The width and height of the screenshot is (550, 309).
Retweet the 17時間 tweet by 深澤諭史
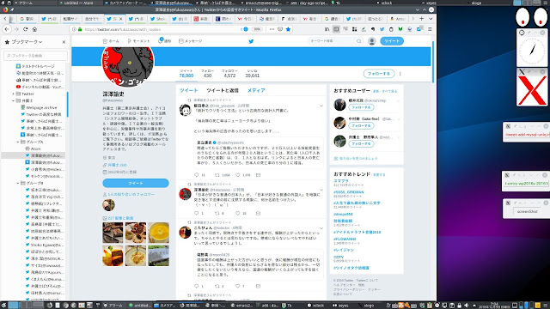click(217, 213)
